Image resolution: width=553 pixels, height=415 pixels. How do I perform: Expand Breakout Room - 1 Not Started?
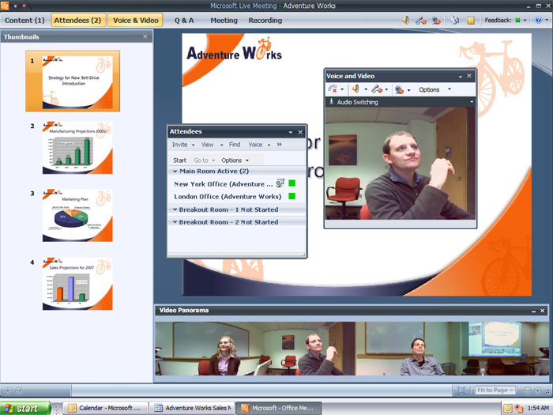click(175, 209)
